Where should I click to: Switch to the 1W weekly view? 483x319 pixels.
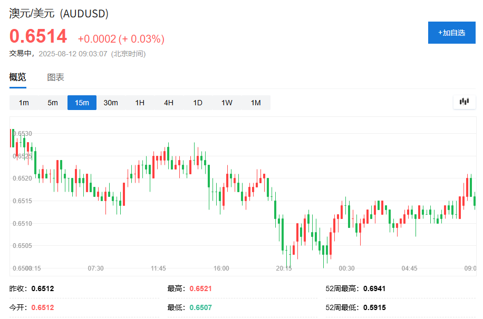tap(227, 103)
